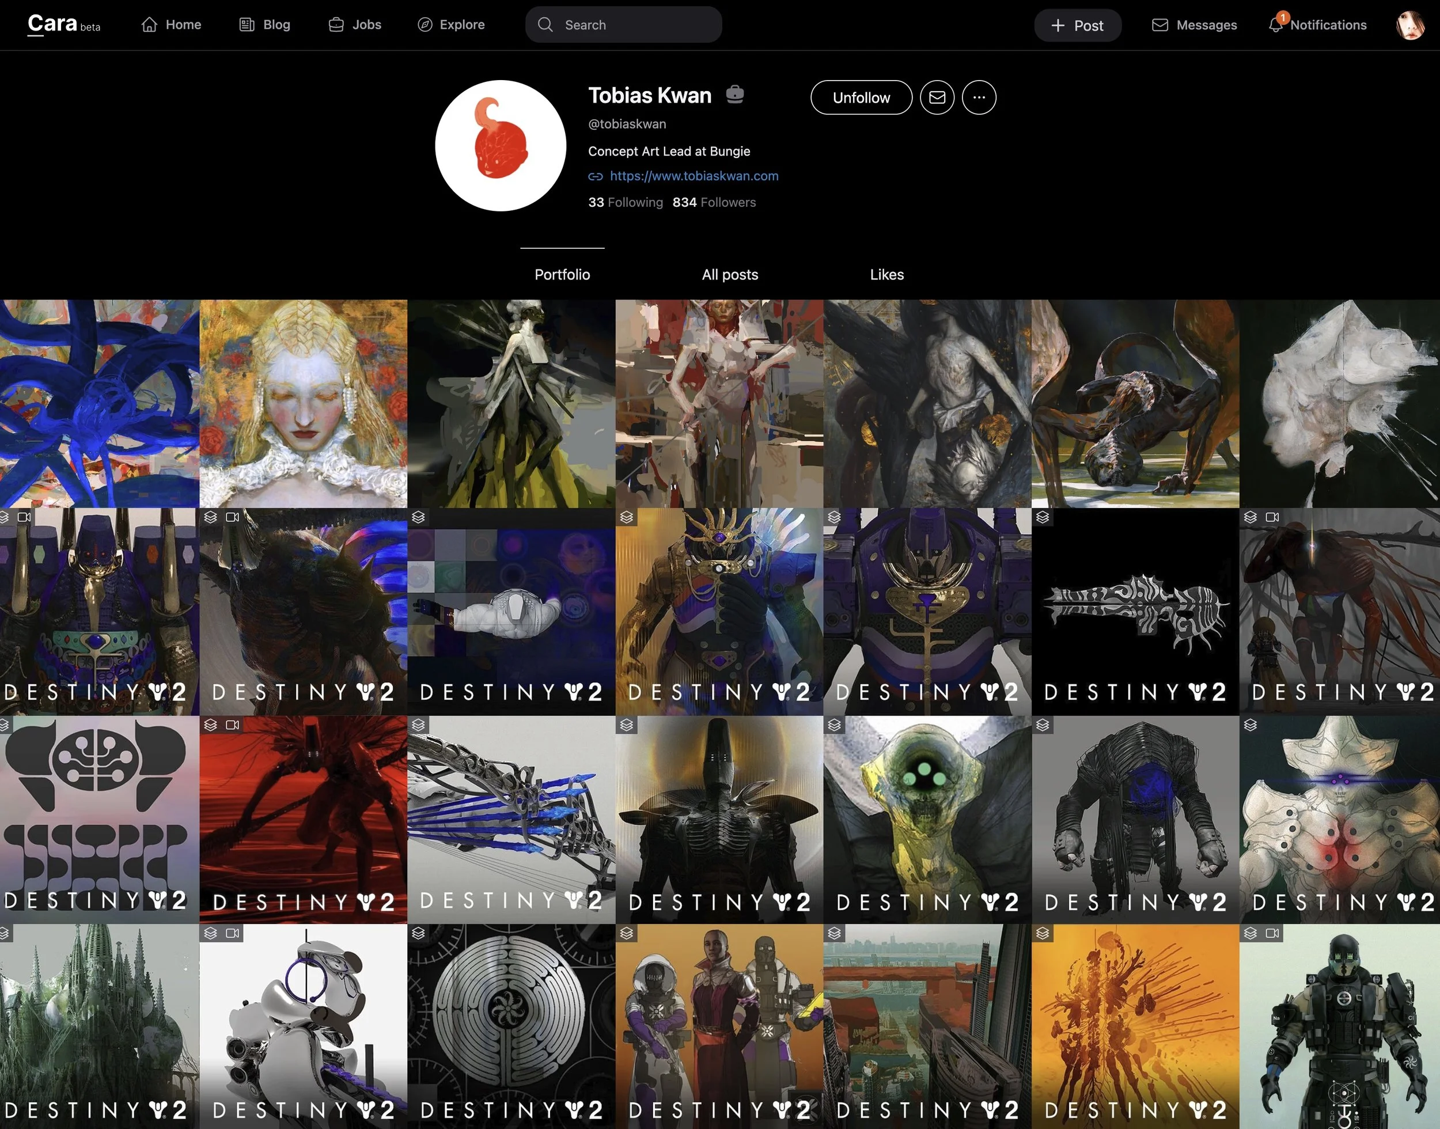Switch to the Likes tab
This screenshot has height=1129, width=1440.
tap(886, 274)
